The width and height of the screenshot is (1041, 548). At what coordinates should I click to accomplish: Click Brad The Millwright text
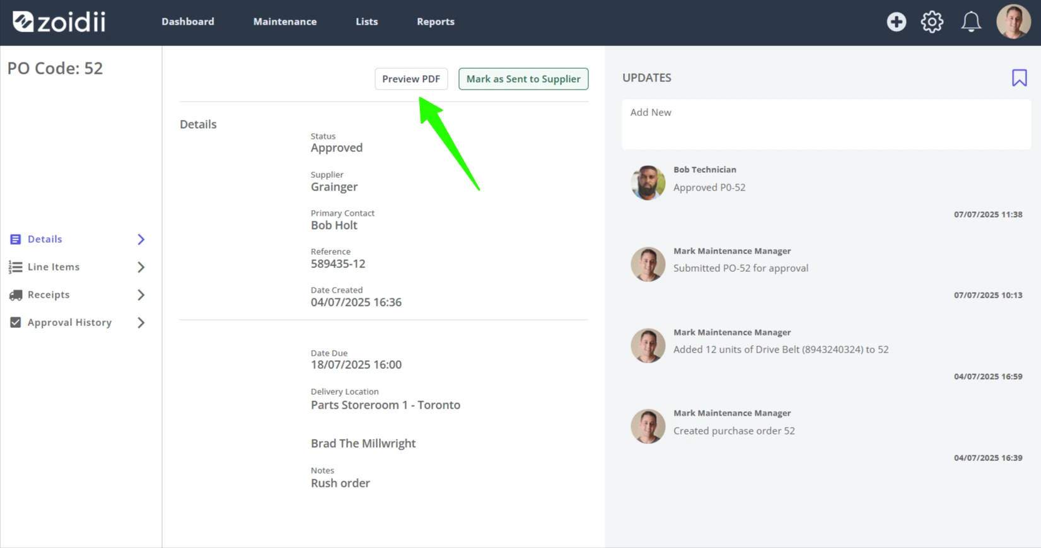tap(363, 443)
